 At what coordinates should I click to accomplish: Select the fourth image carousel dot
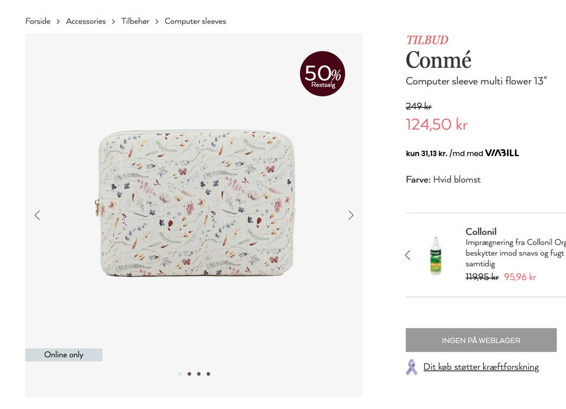[208, 374]
